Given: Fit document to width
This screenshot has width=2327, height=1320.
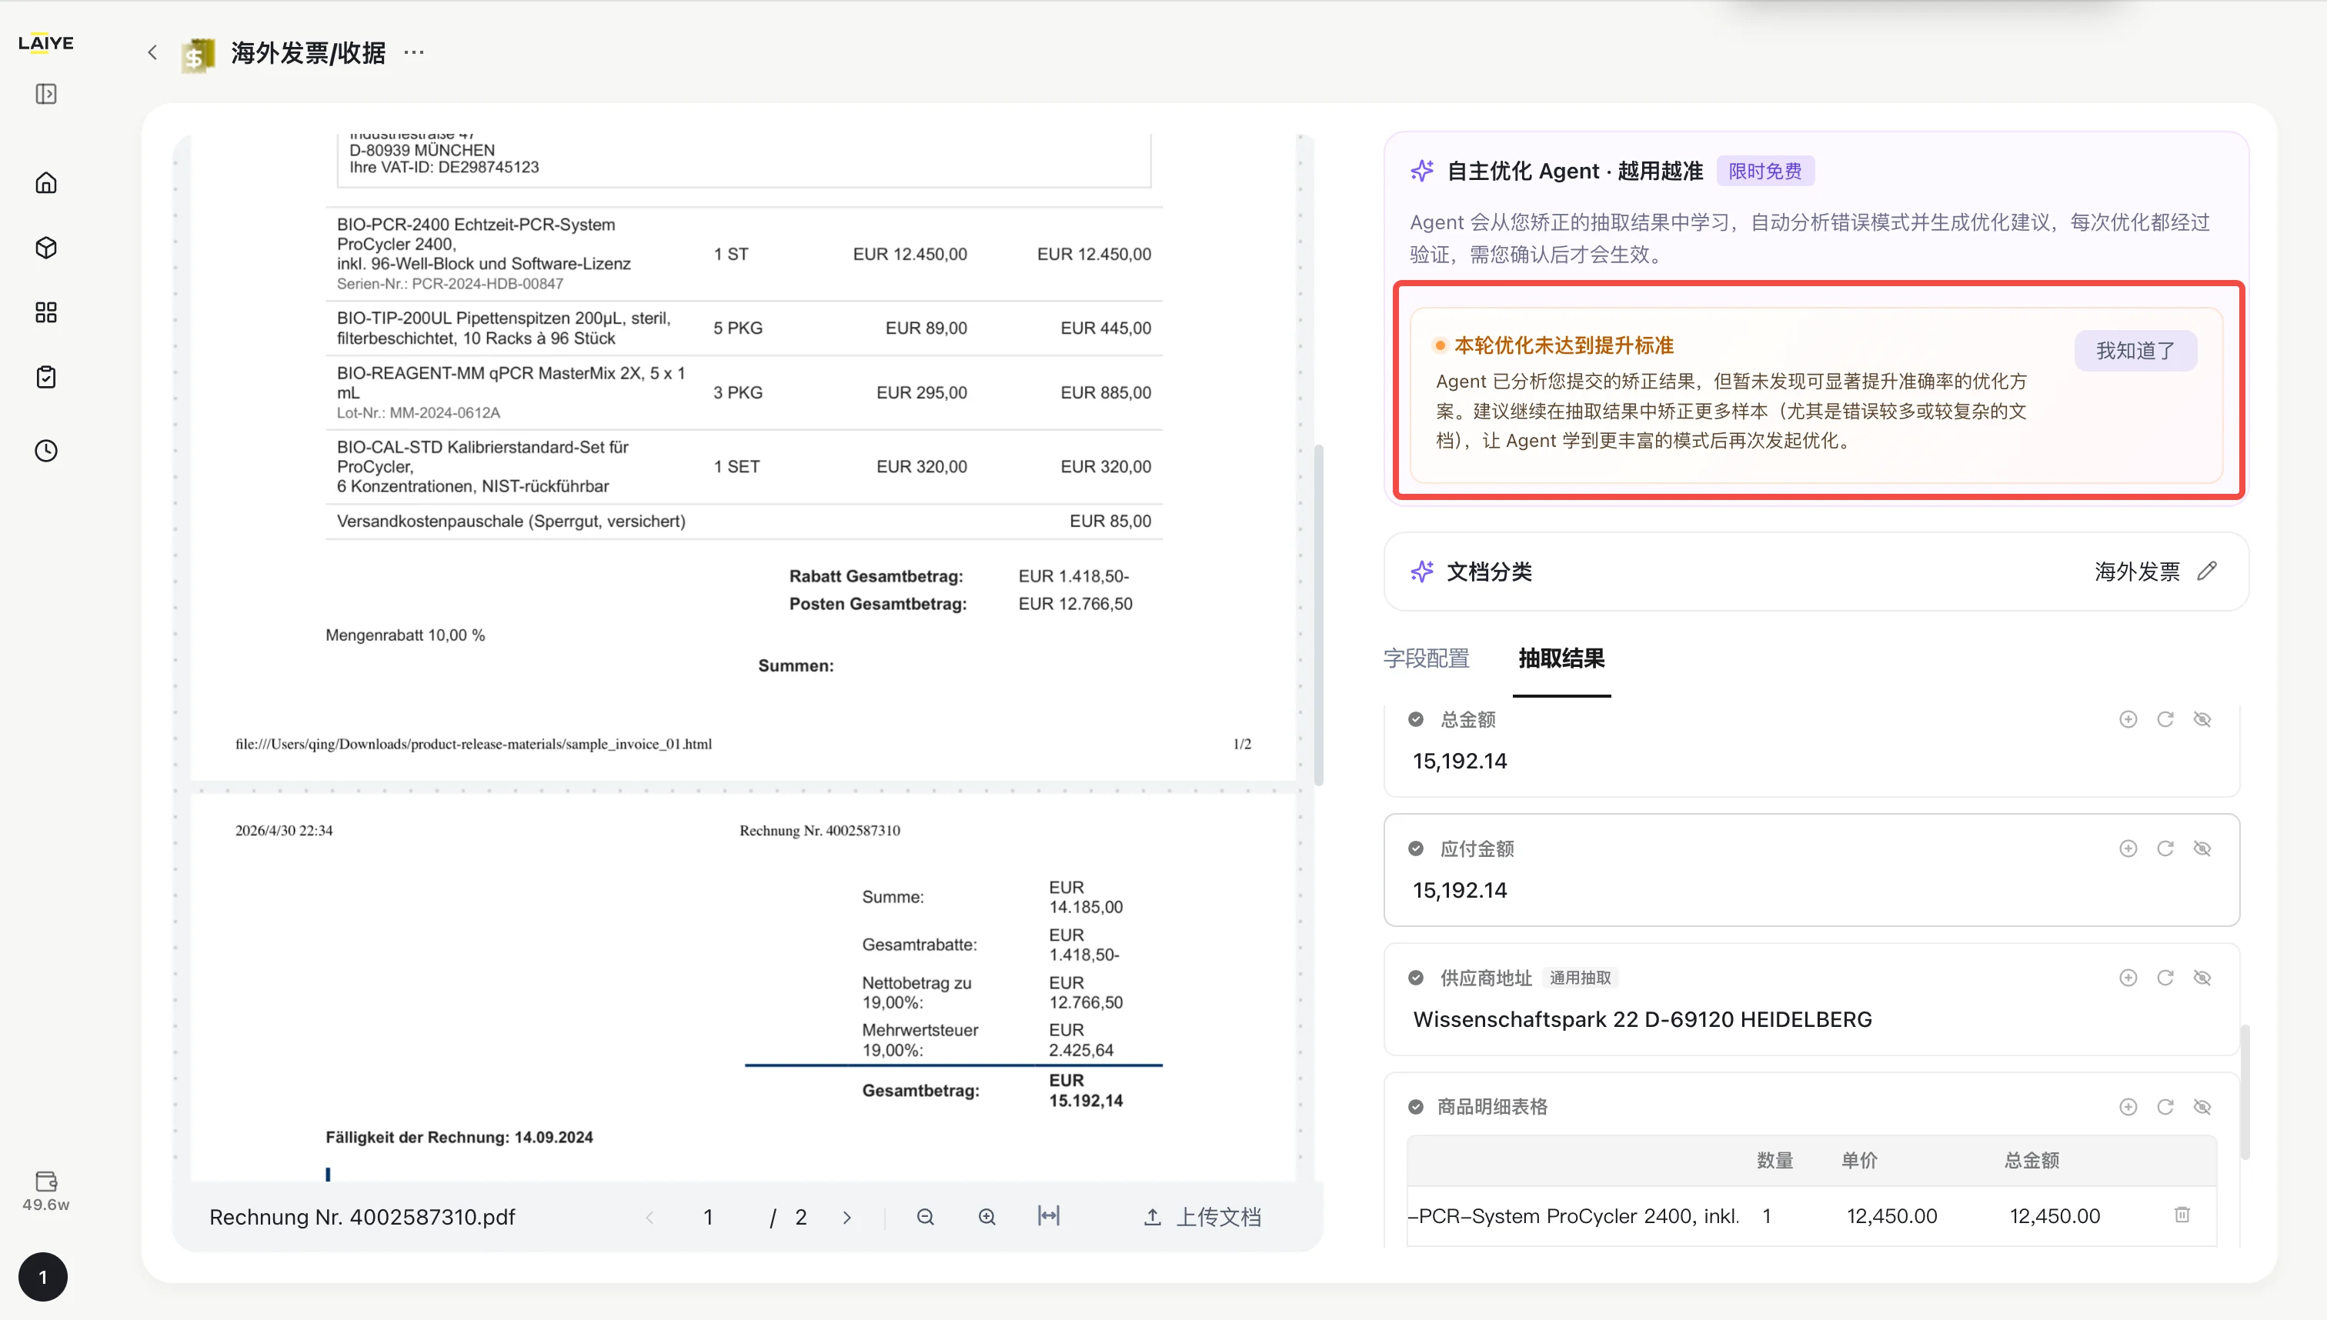Looking at the screenshot, I should tap(1048, 1215).
